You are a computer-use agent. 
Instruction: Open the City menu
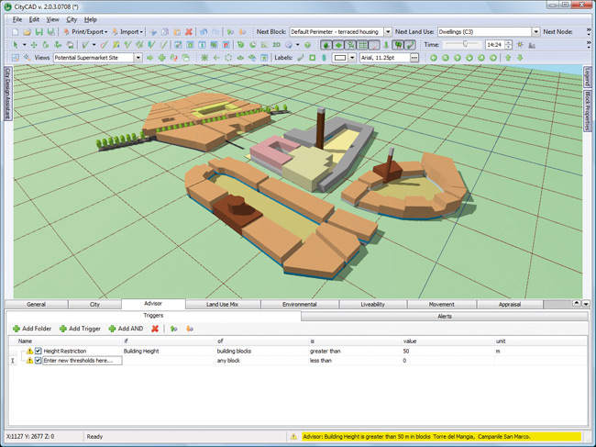(x=72, y=19)
